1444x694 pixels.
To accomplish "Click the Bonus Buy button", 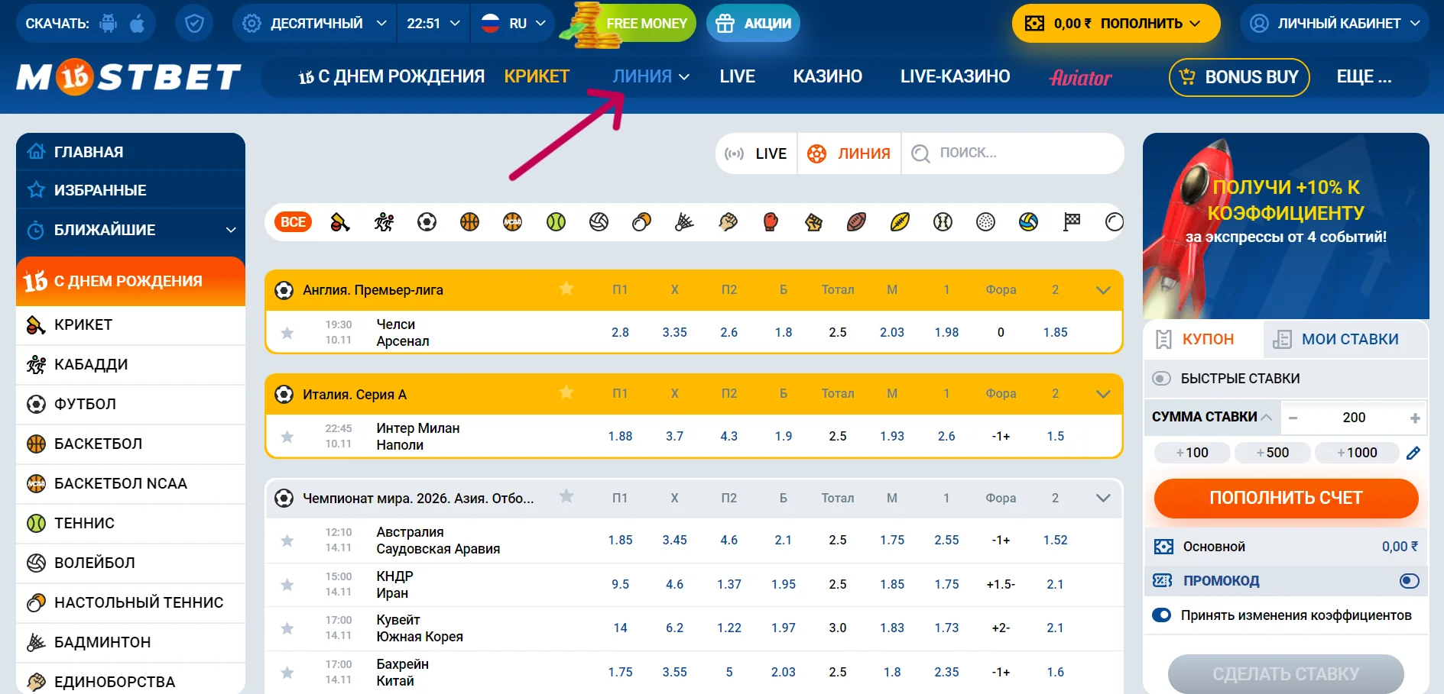I will [x=1239, y=77].
